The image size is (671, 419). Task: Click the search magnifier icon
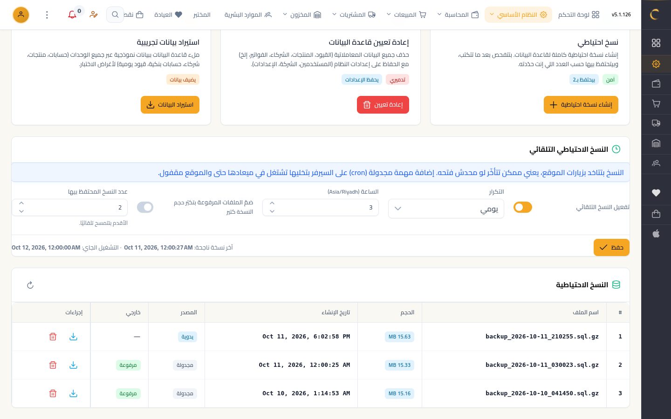[115, 15]
